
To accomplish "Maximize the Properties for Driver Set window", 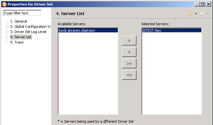I will (202, 4).
